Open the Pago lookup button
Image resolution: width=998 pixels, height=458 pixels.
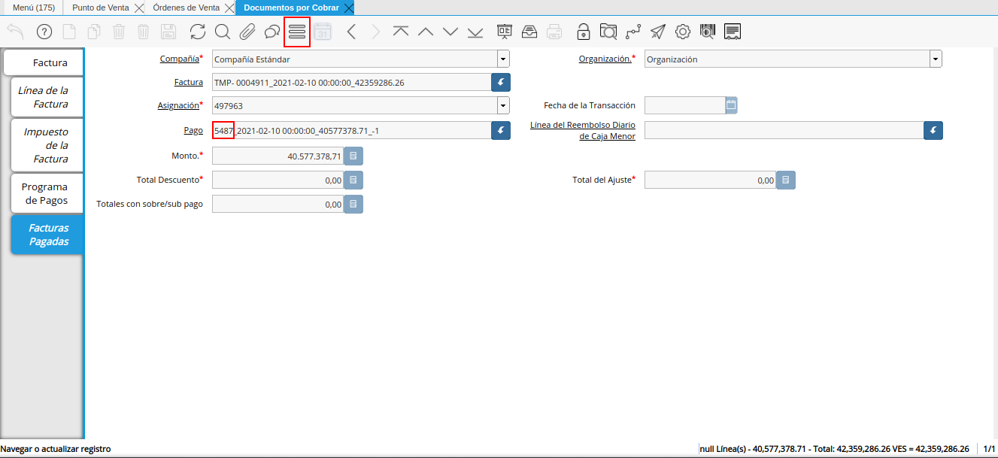tap(502, 131)
